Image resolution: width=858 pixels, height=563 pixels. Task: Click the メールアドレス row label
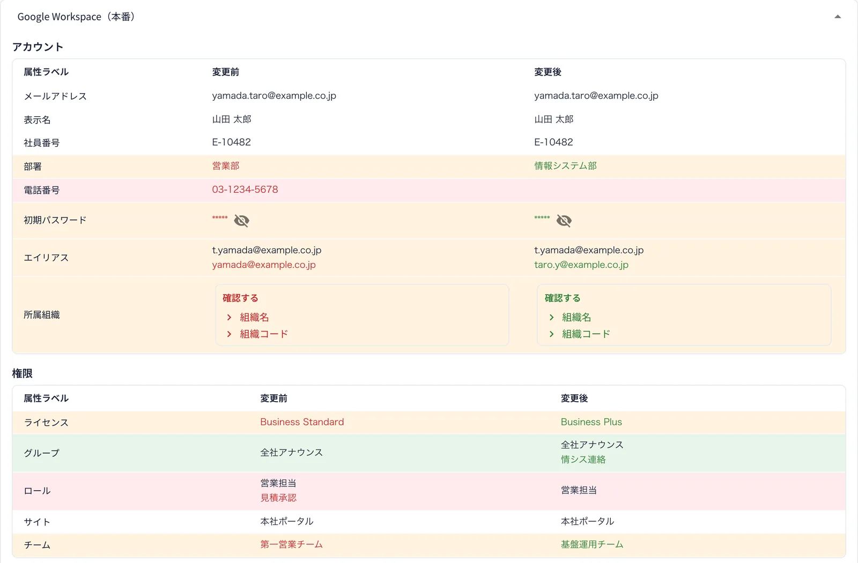[55, 96]
